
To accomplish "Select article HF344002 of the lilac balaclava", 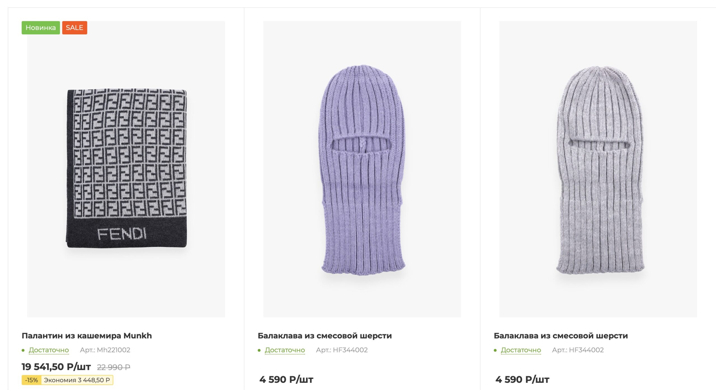I will (x=342, y=350).
